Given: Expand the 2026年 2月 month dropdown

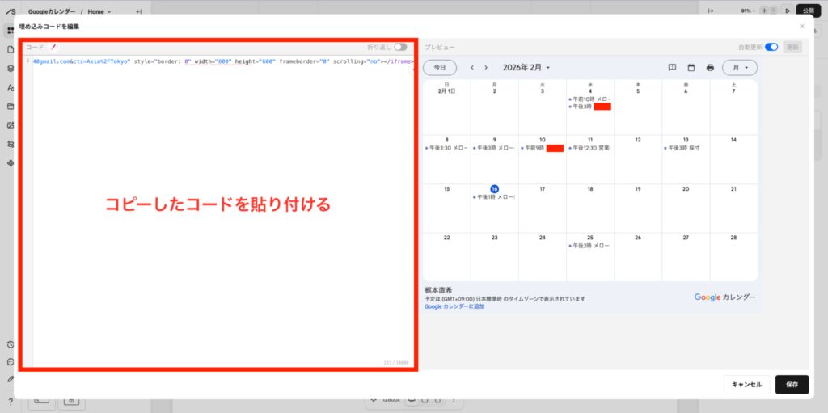Looking at the screenshot, I should click(526, 67).
